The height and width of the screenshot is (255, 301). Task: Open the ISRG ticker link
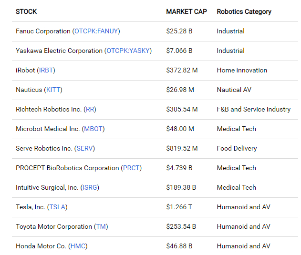(90, 187)
